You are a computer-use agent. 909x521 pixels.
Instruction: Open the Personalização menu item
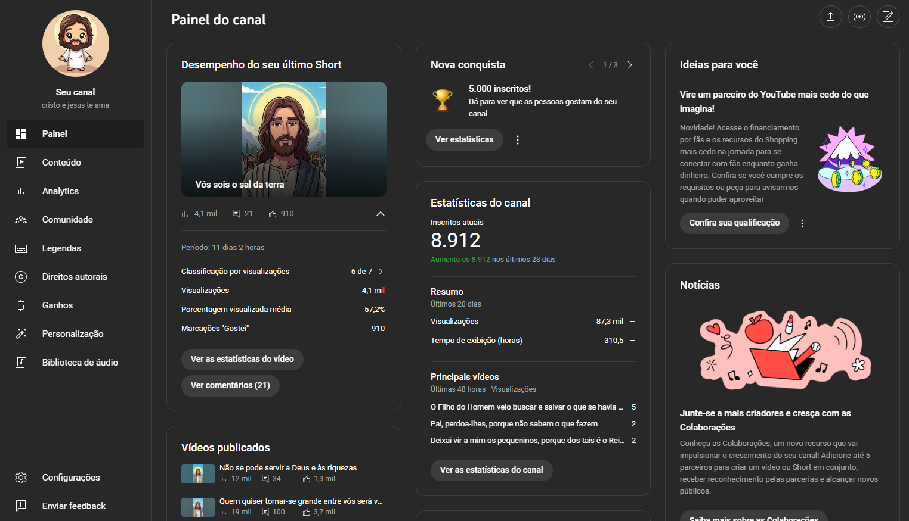[x=76, y=334]
